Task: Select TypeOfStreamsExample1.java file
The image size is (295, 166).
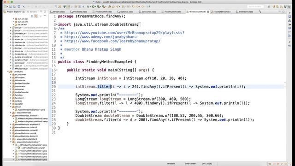Action: (x=31, y=110)
